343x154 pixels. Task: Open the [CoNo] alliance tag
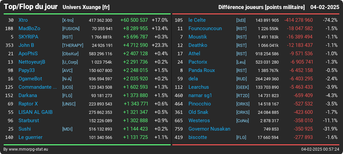[x=243, y=121]
